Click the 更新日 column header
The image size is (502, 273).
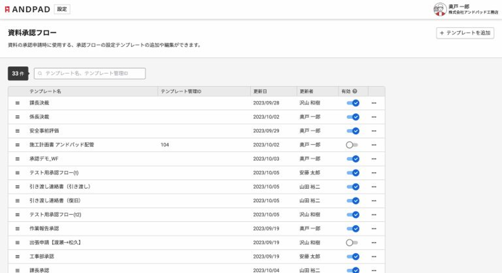coord(260,92)
